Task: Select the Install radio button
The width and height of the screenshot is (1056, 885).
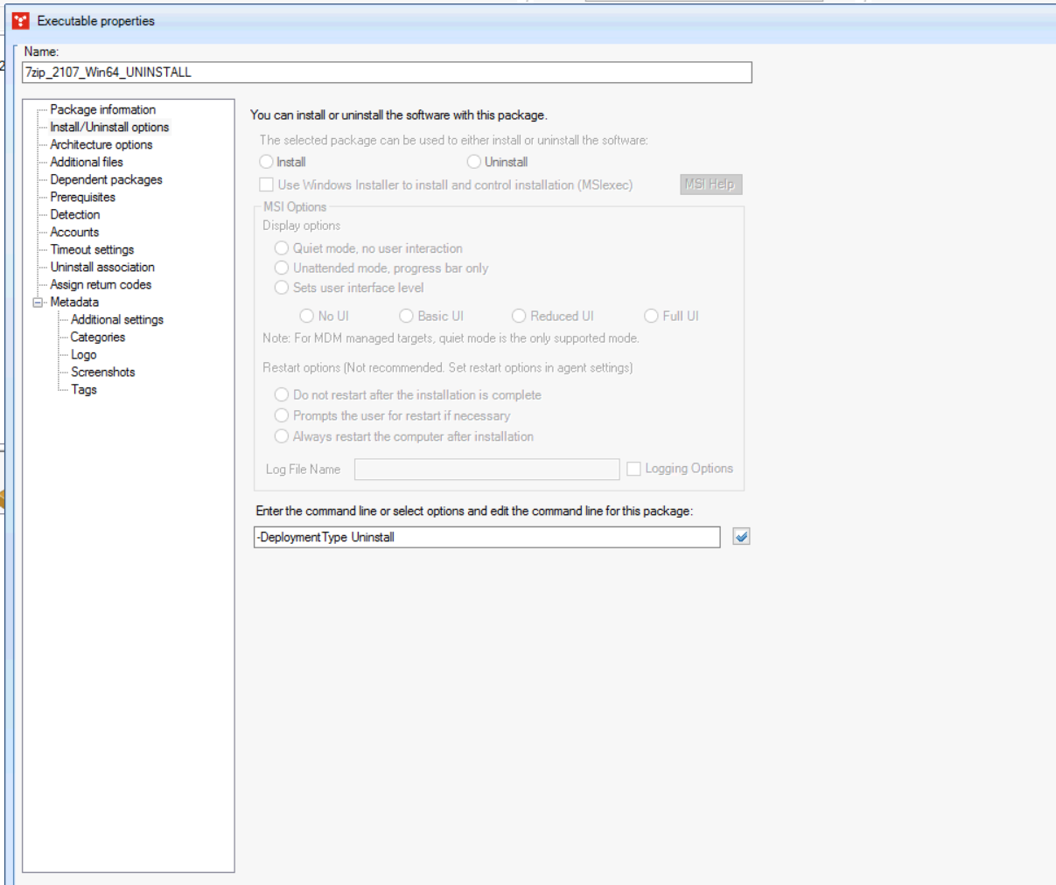Action: [265, 161]
